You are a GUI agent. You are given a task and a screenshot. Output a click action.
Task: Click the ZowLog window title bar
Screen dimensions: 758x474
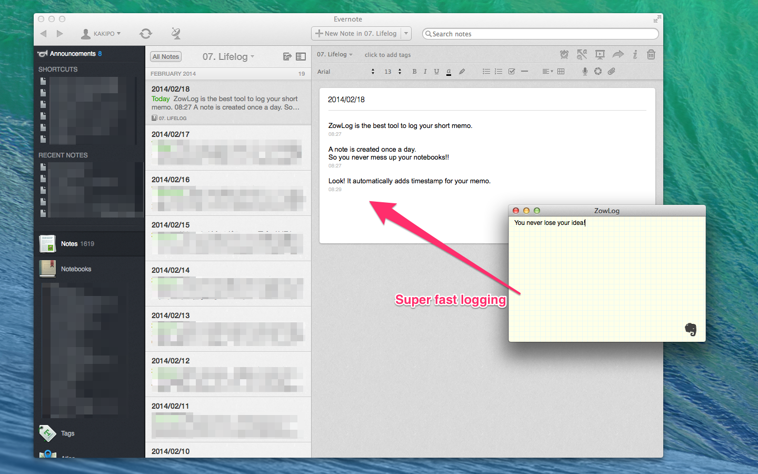pyautogui.click(x=607, y=211)
